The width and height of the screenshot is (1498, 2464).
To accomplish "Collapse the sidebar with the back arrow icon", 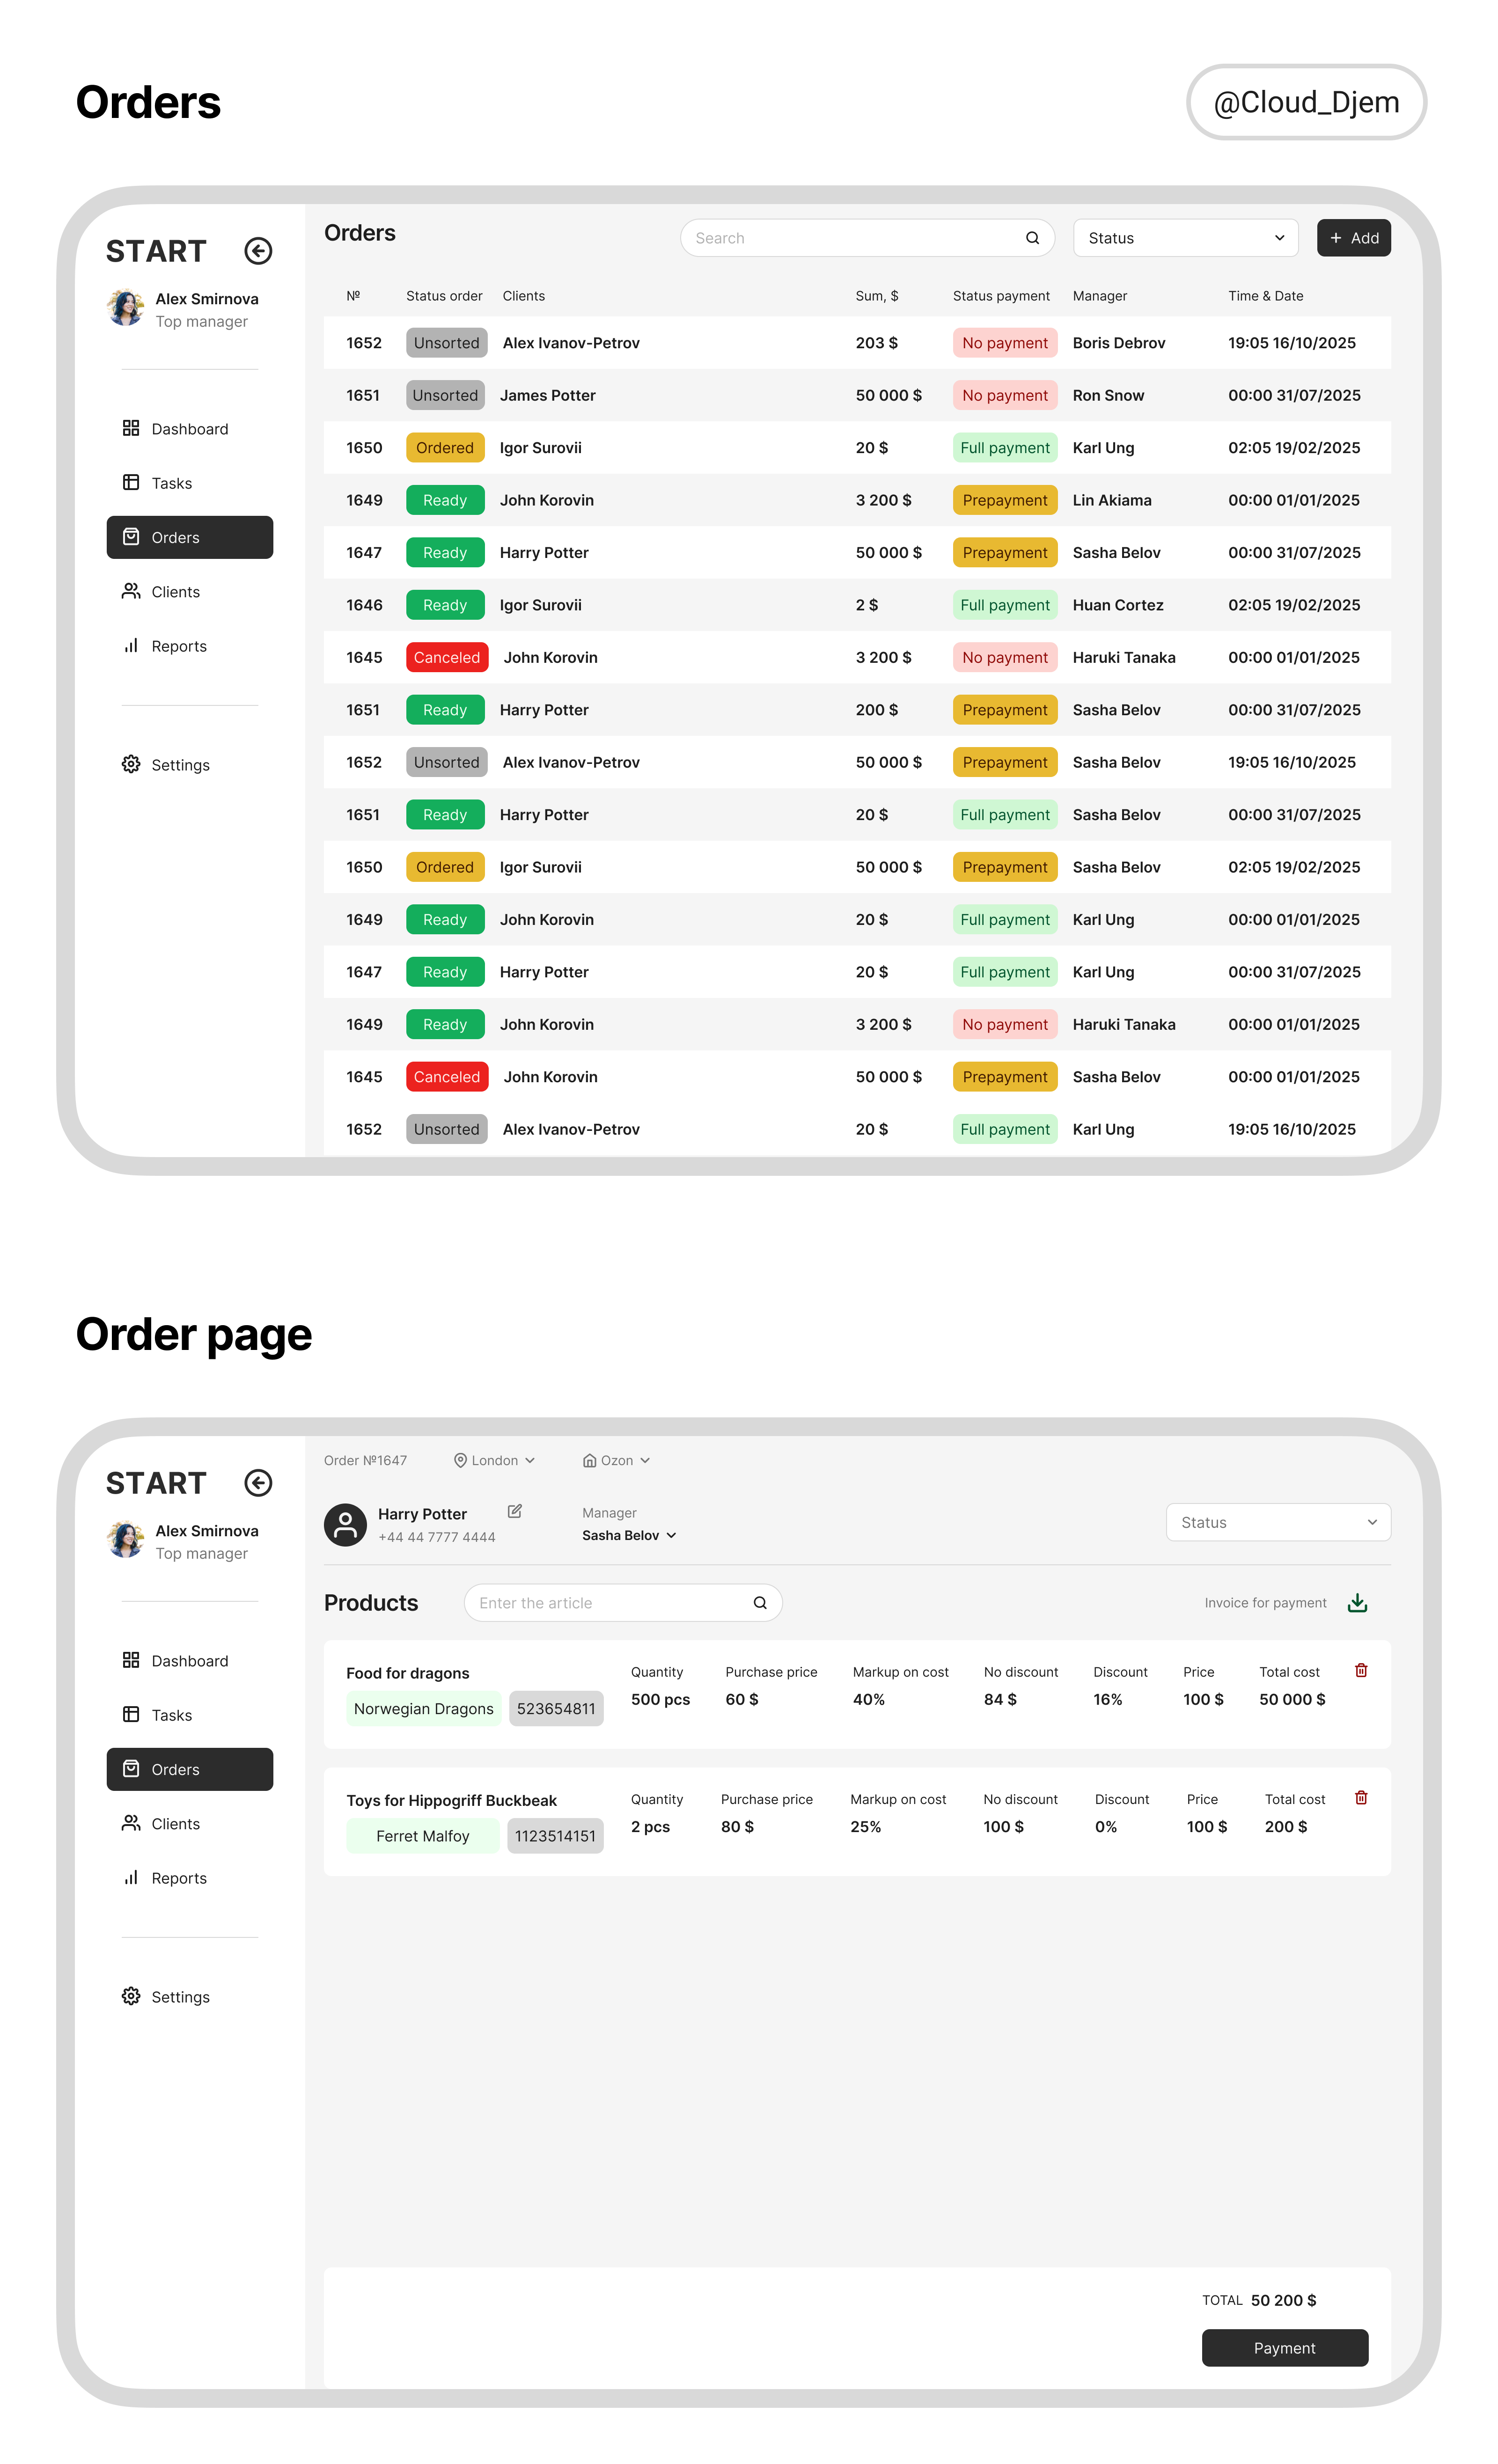I will (258, 251).
